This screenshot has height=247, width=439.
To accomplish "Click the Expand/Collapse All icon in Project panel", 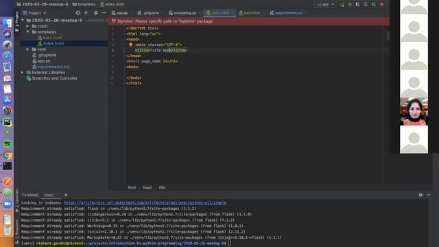I will click(x=86, y=13).
